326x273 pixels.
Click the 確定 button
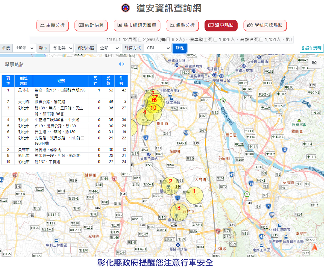click(180, 48)
